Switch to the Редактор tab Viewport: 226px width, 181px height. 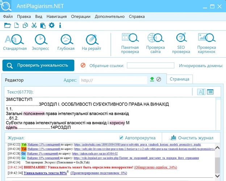pos(14,80)
